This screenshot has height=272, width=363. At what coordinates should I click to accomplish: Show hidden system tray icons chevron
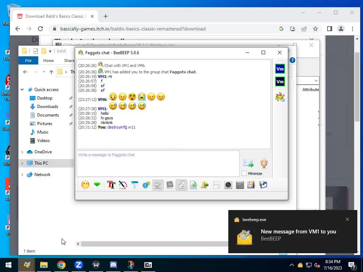click(292, 265)
